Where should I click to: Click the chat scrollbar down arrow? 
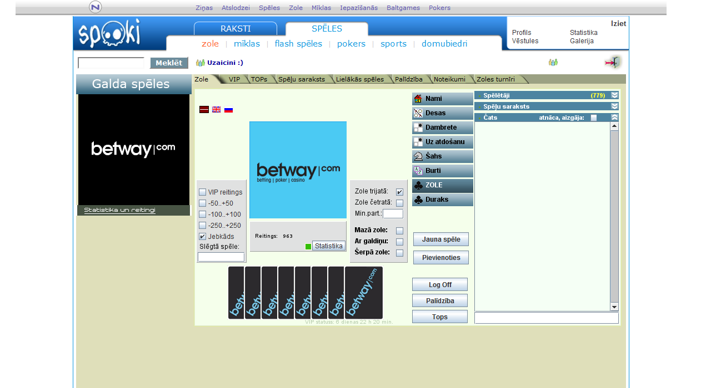point(614,307)
